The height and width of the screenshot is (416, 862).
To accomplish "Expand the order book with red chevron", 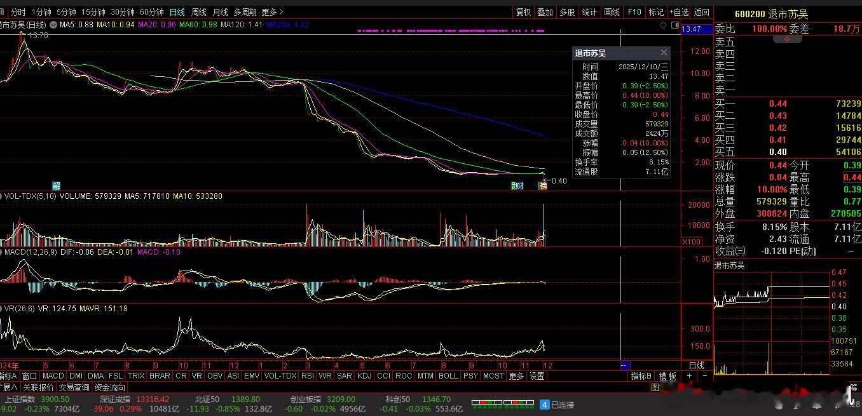I will (787, 39).
